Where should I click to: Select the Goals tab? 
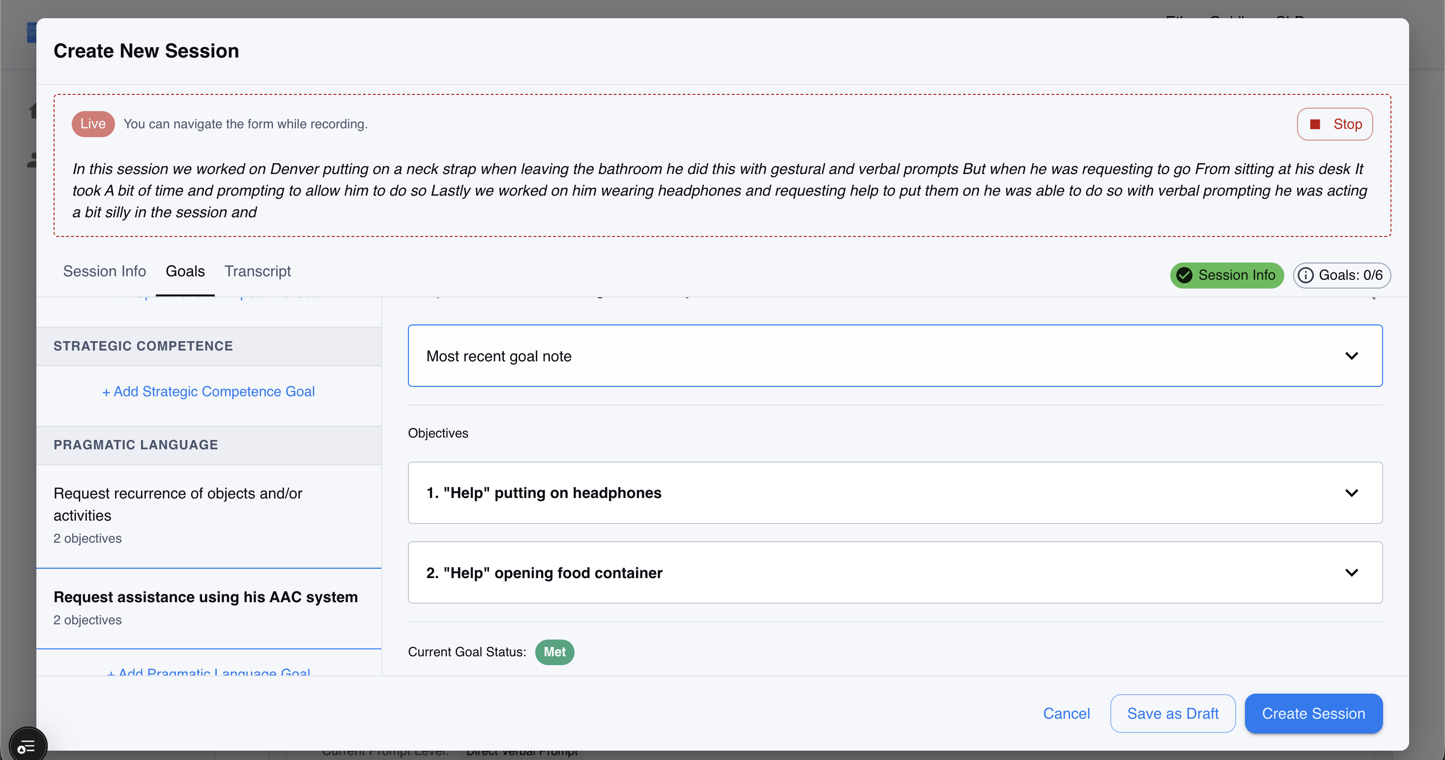(185, 271)
